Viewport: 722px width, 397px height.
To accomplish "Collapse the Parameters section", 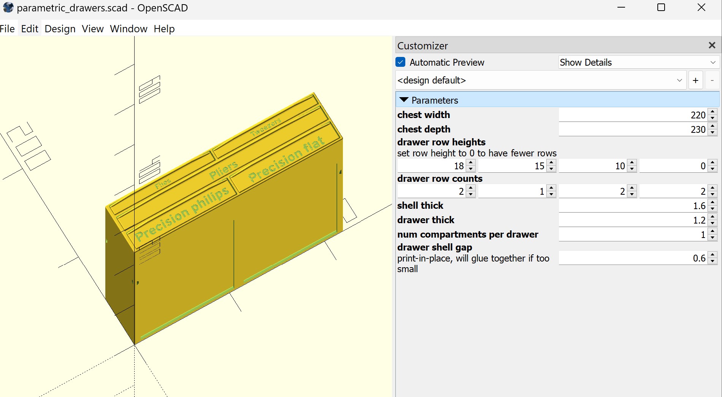I will point(404,100).
